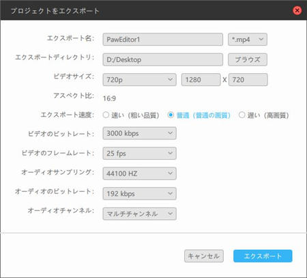The width and height of the screenshot is (307, 278).
Task: Click the ビデオのビットレート label
Action: [61, 134]
